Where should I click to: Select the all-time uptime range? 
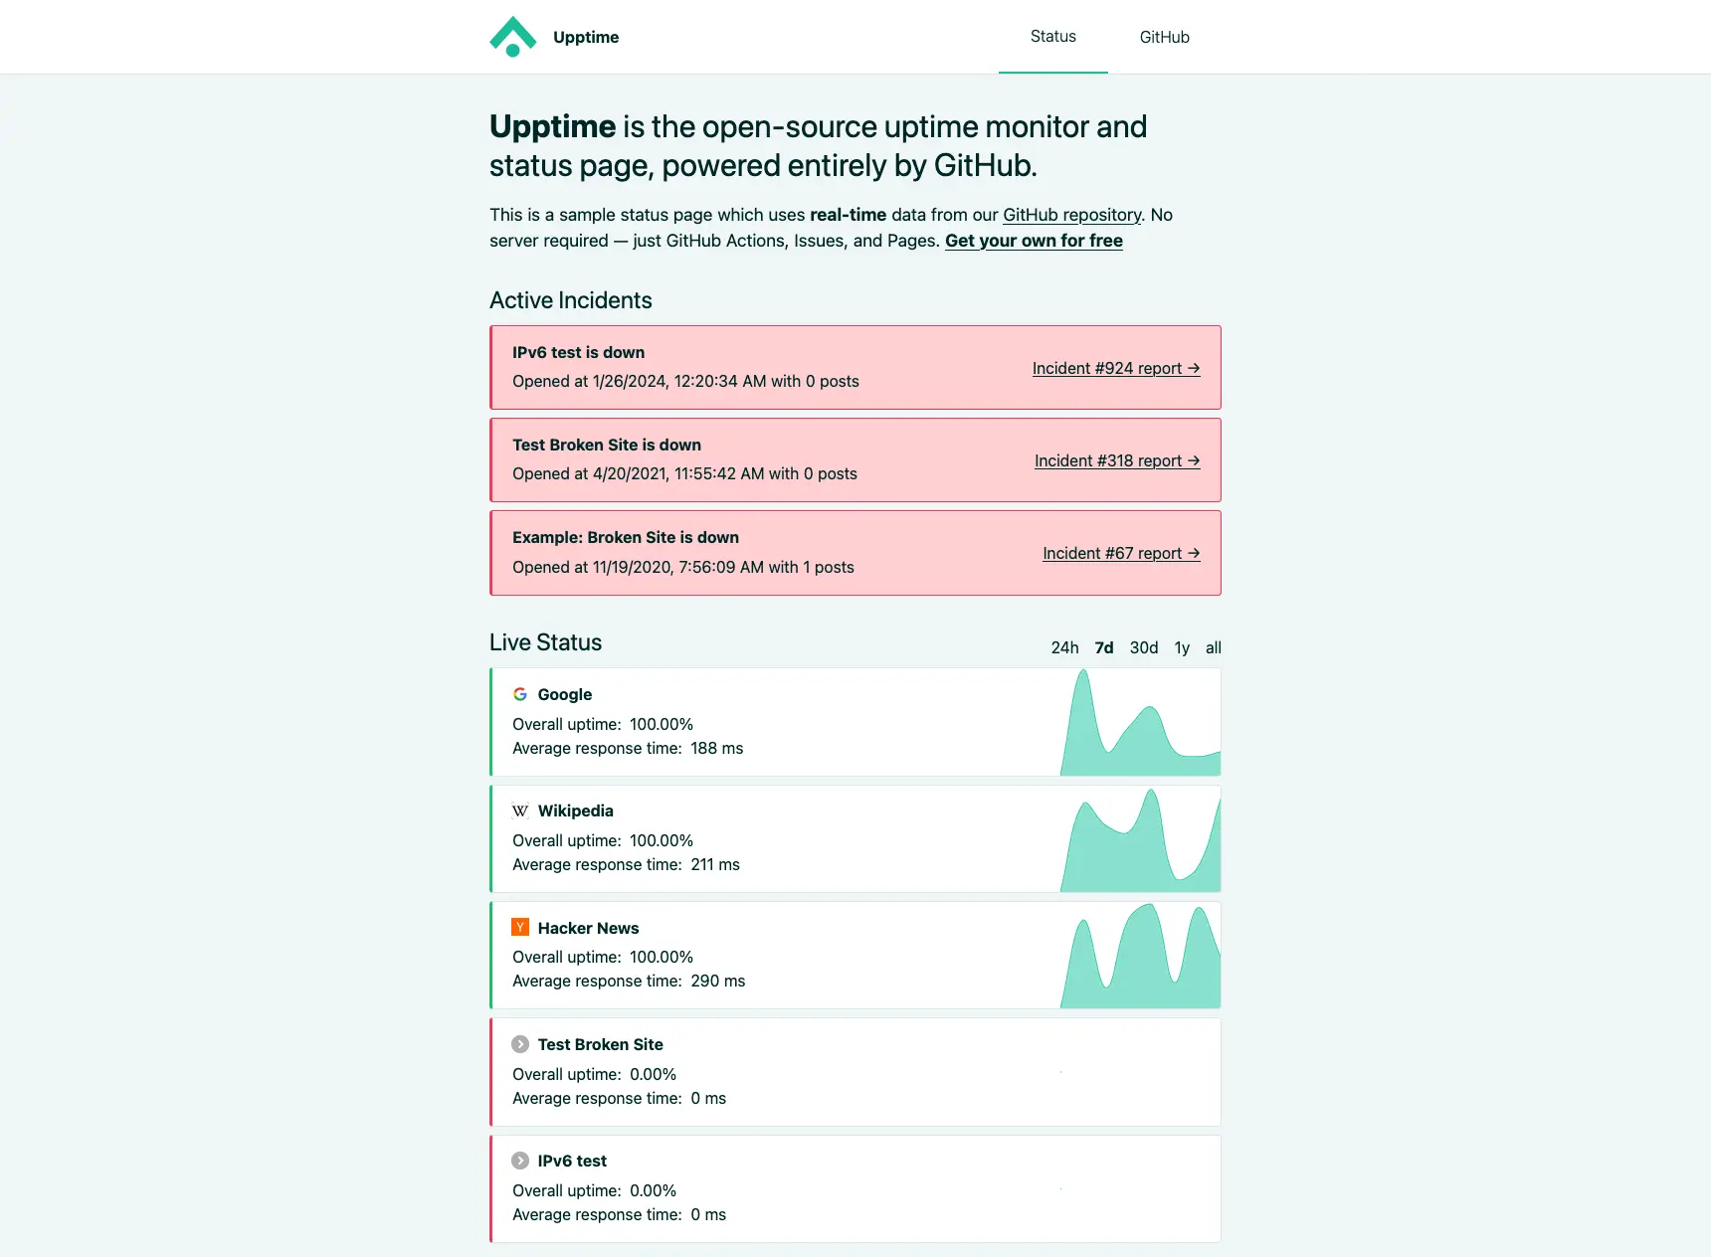1212,647
